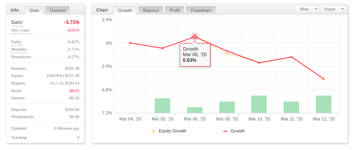Click the Monthly label
Viewport: 354px width, 150px height.
[x=19, y=49]
